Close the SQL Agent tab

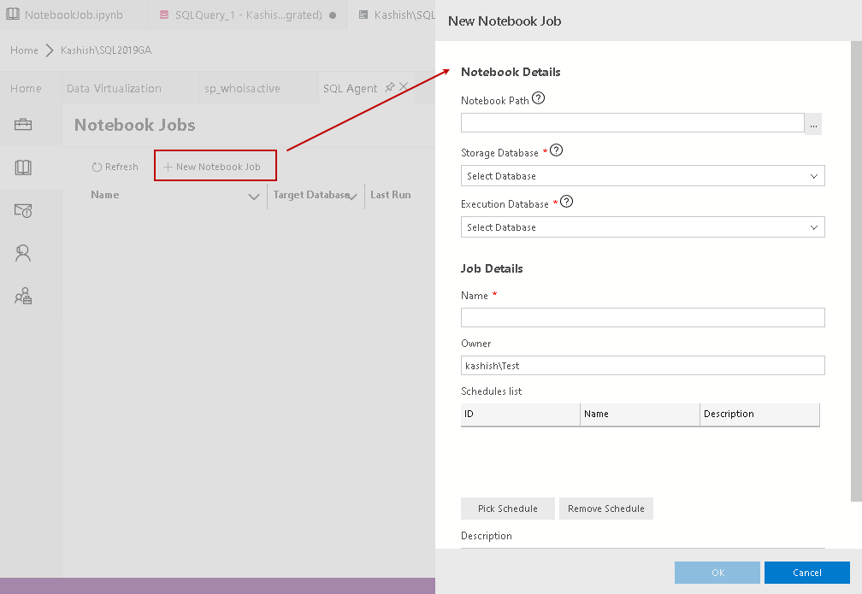point(404,87)
